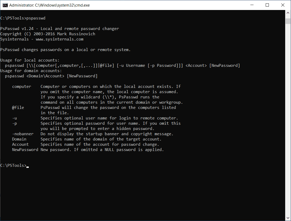Viewport: 291px width, 221px height.
Task: Click the scrollbar down arrow
Action: pos(288,218)
